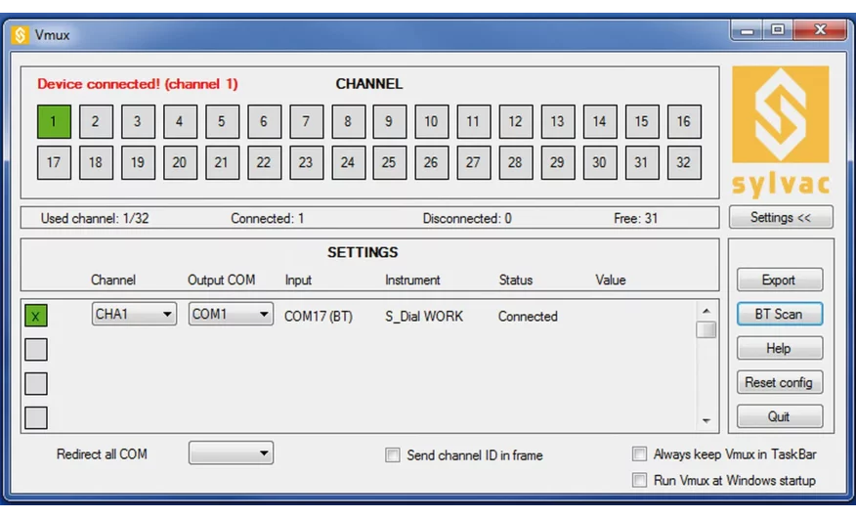Screen dimensions: 856x518
Task: Select channel 2 button
Action: 96,122
